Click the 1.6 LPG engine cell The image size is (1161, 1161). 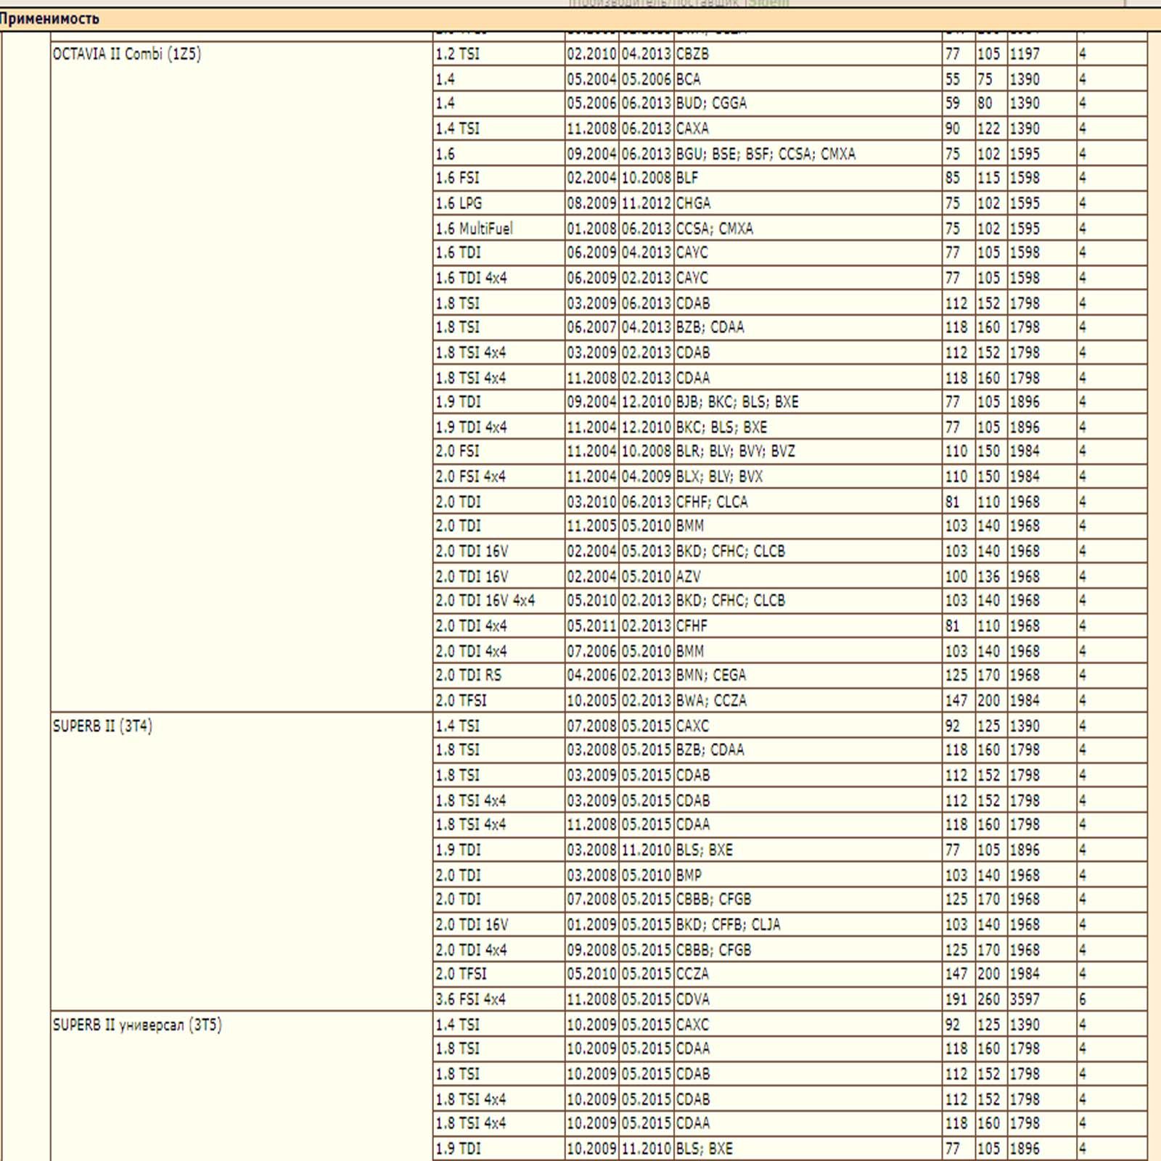pos(499,203)
